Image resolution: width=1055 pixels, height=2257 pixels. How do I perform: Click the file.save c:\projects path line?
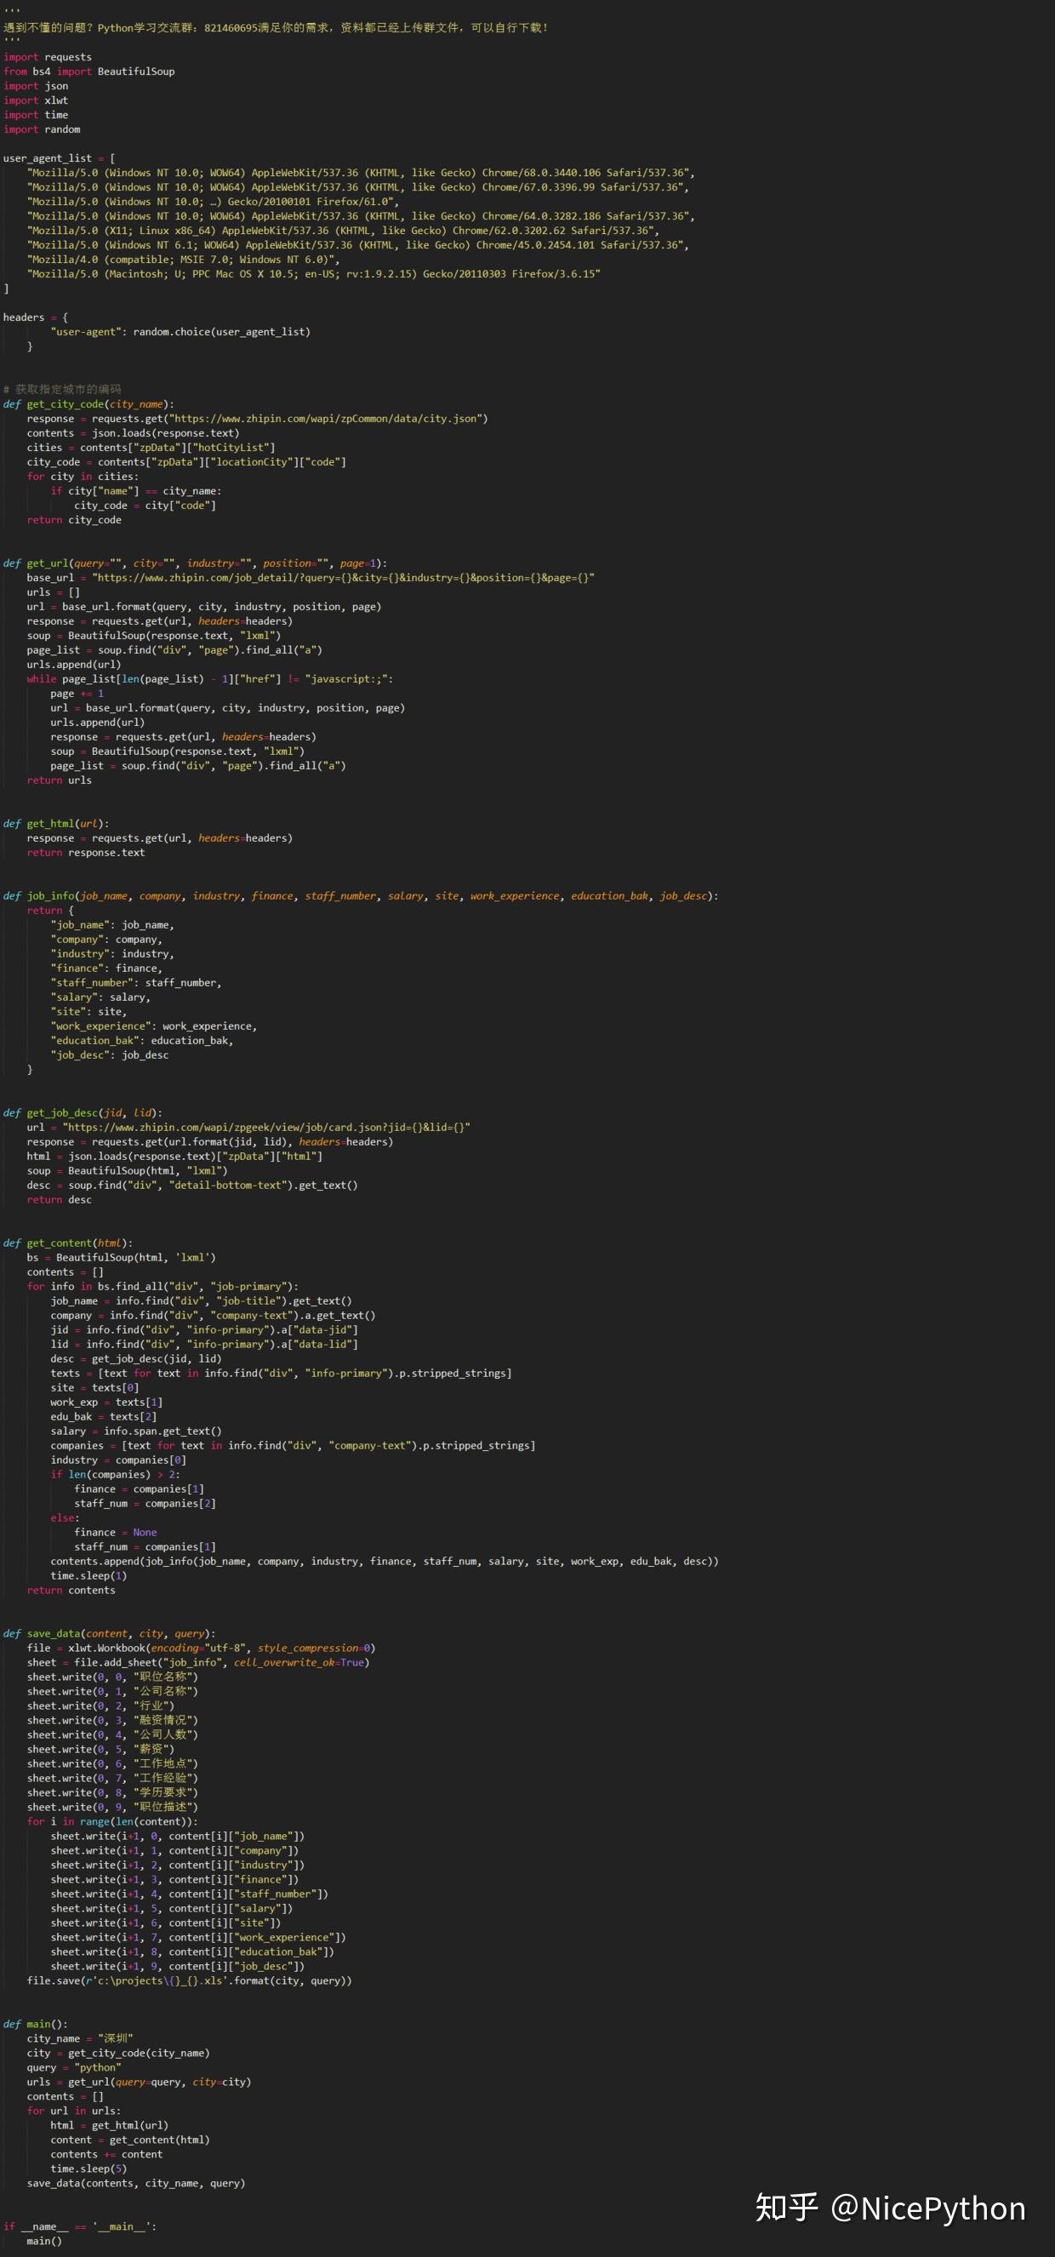[189, 1980]
